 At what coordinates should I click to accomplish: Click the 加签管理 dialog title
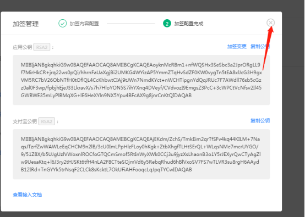[26, 24]
